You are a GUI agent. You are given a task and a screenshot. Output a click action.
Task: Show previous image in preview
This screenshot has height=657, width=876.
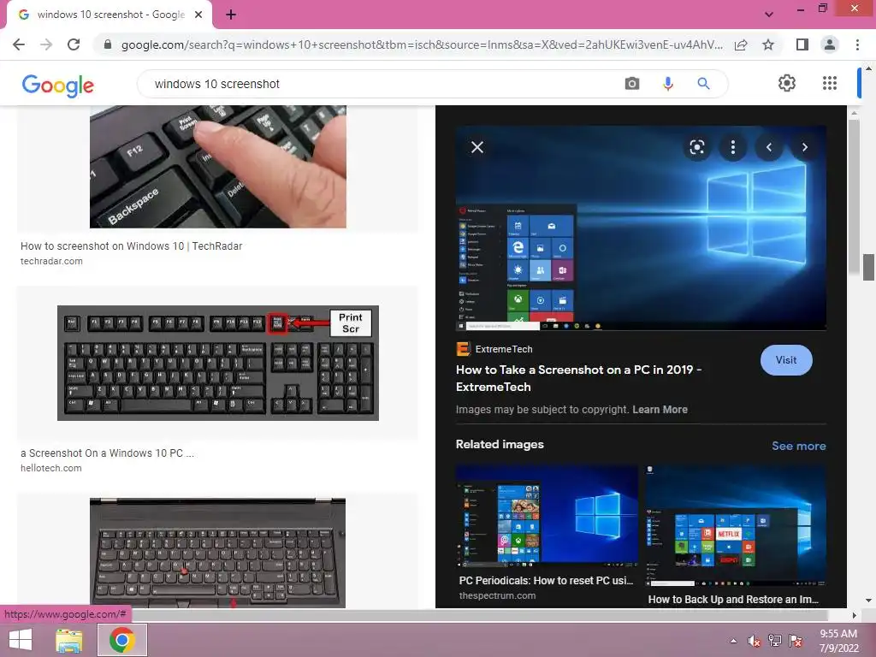point(769,147)
